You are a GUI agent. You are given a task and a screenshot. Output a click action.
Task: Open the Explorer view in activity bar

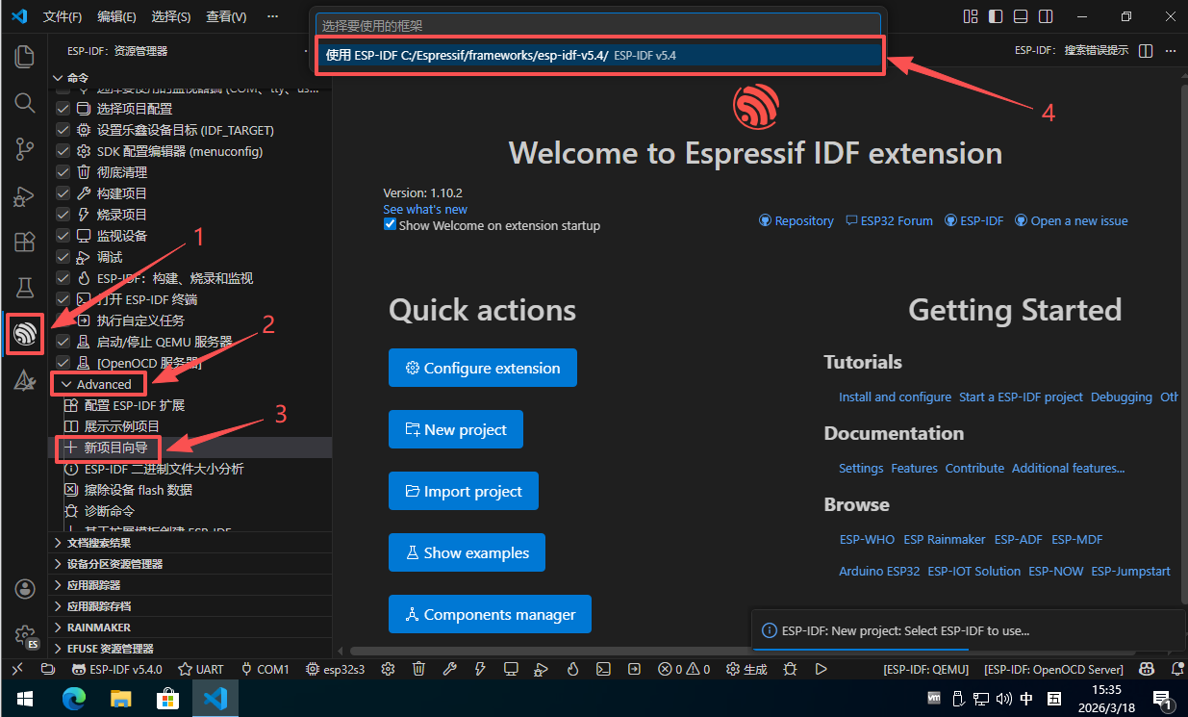(25, 56)
